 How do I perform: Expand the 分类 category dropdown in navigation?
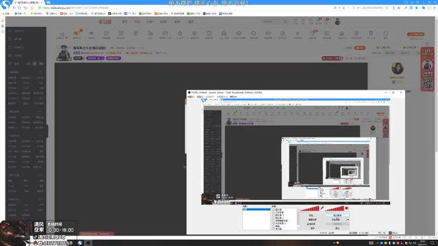(x=150, y=21)
